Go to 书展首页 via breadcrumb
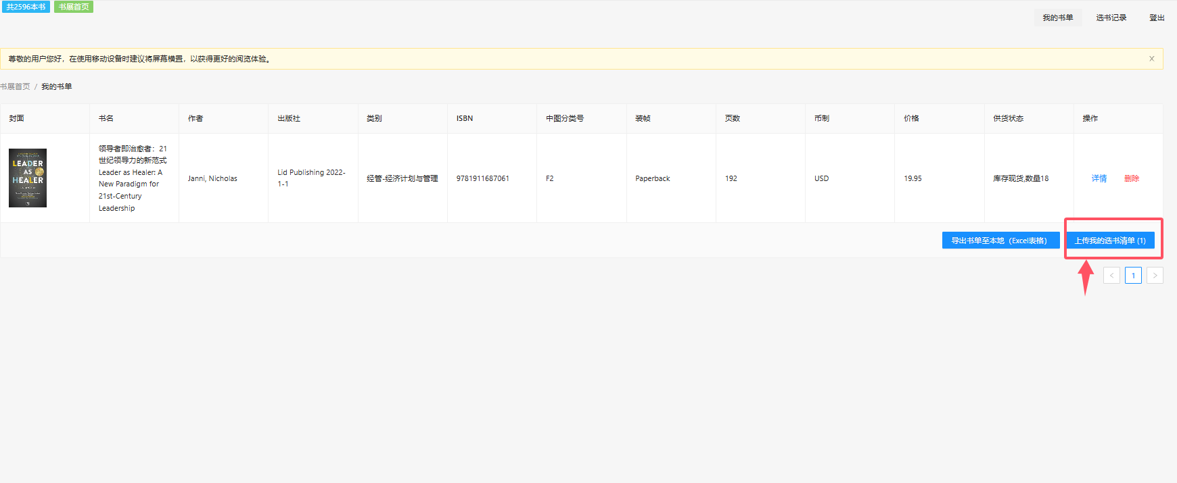The height and width of the screenshot is (483, 1177). [x=16, y=86]
